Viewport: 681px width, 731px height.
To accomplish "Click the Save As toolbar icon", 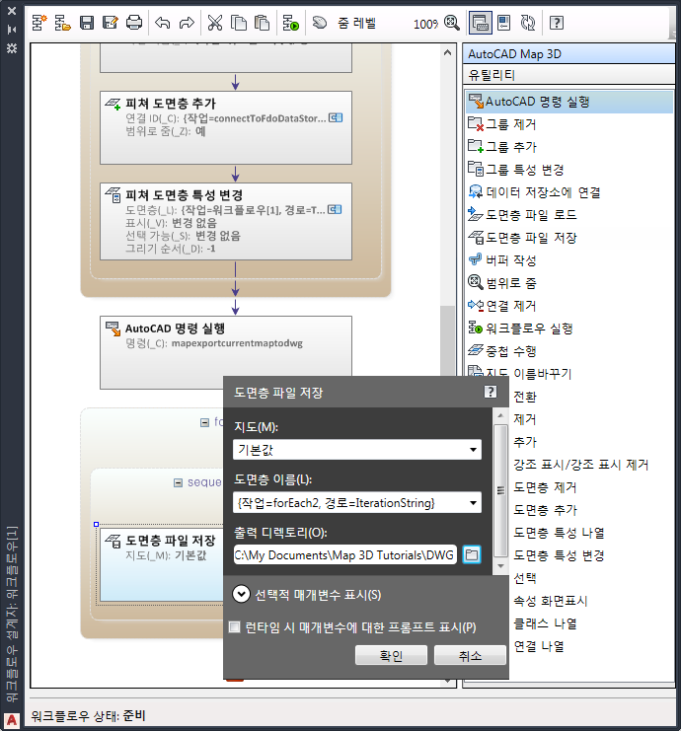I will point(111,23).
